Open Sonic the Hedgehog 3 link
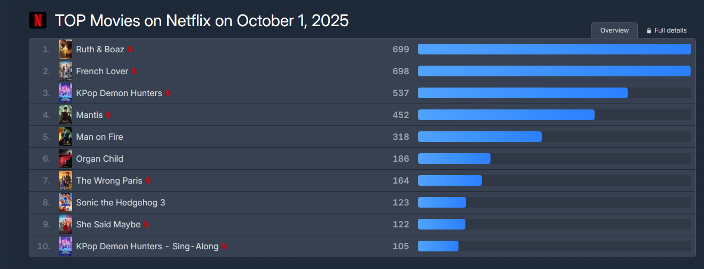The width and height of the screenshot is (704, 269). tap(121, 203)
